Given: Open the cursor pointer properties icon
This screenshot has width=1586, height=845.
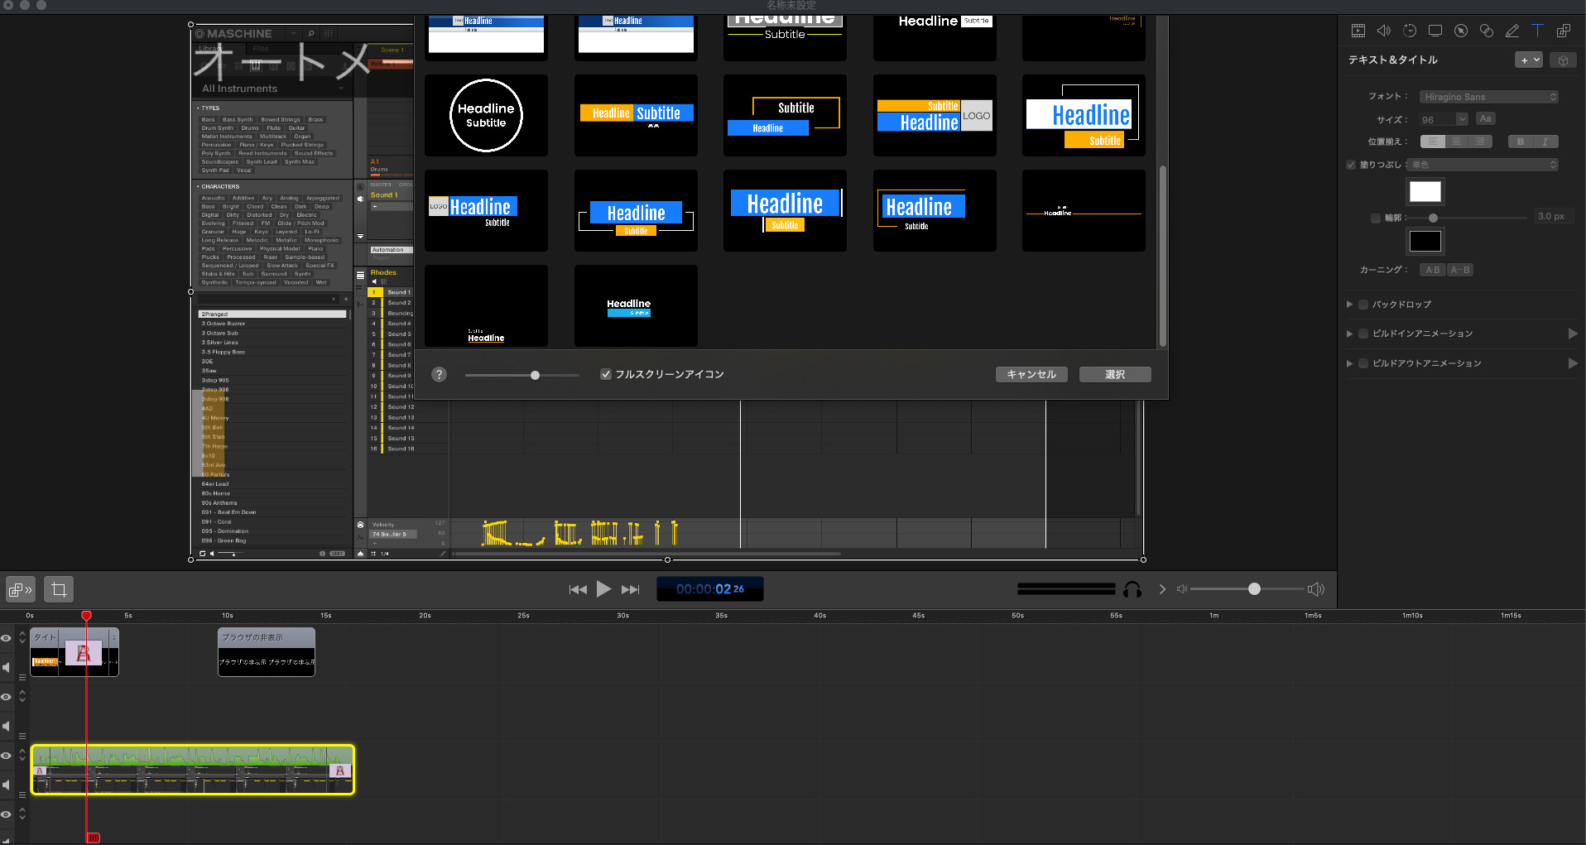Looking at the screenshot, I should pos(1461,31).
